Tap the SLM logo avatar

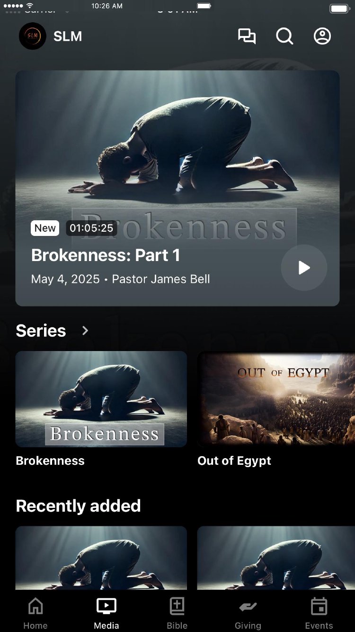click(33, 36)
